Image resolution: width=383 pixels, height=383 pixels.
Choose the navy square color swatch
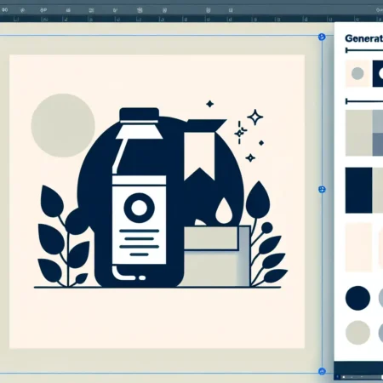tap(358, 190)
